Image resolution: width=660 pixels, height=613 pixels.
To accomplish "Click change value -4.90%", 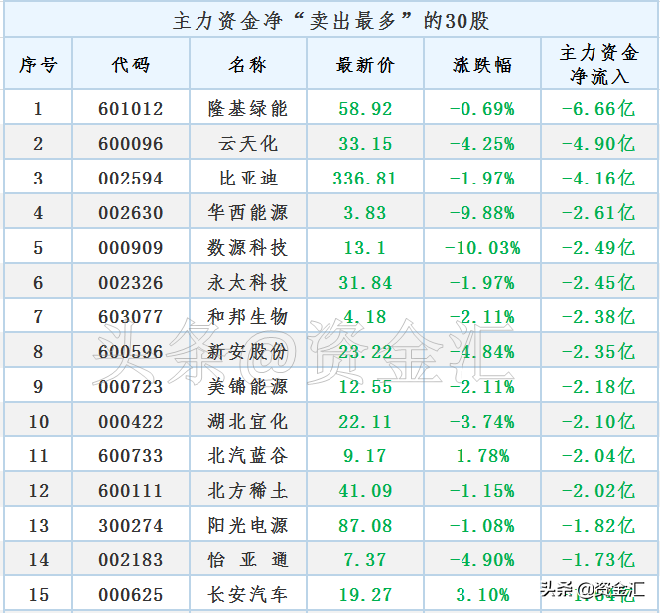I will 482,560.
